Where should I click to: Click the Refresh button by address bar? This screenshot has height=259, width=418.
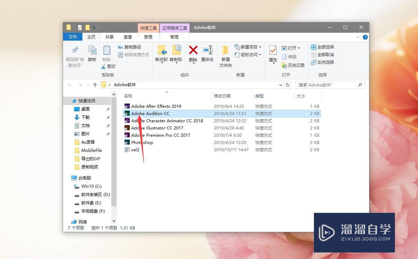point(288,85)
